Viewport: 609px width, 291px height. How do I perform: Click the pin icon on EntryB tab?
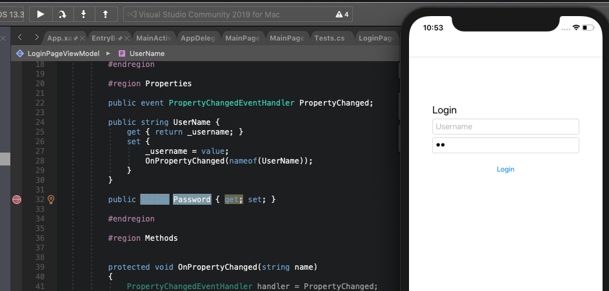[x=121, y=39]
